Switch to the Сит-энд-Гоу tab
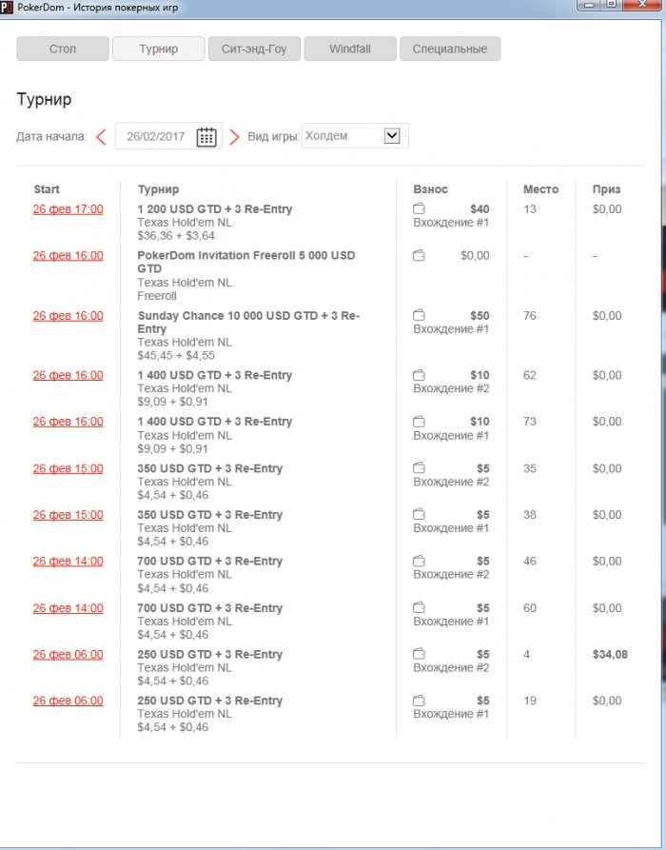The height and width of the screenshot is (850, 666). tap(254, 49)
